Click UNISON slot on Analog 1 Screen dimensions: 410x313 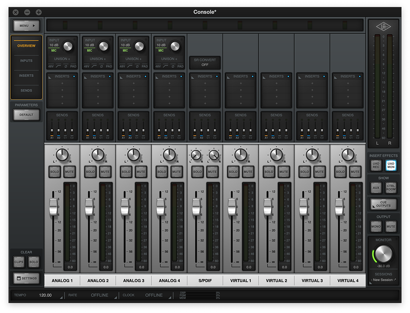click(62, 59)
